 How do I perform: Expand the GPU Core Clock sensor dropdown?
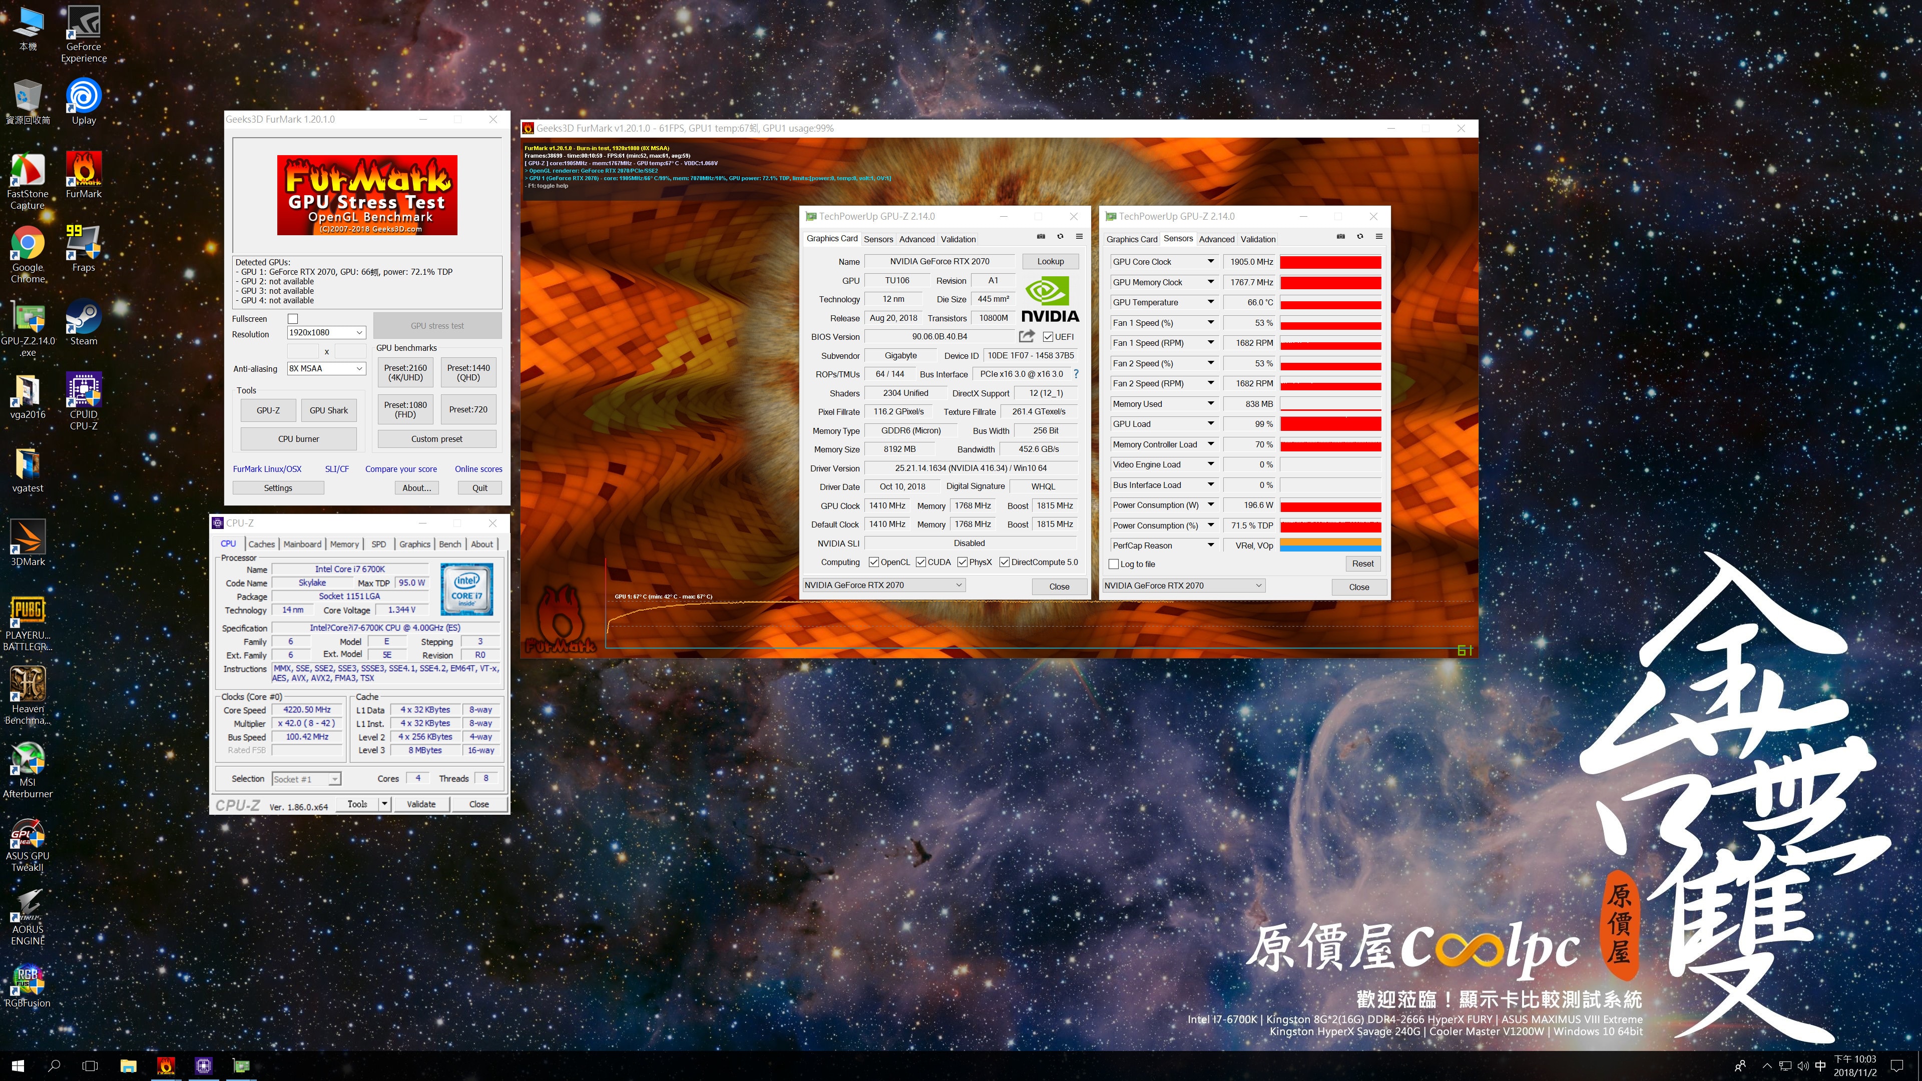click(x=1210, y=262)
